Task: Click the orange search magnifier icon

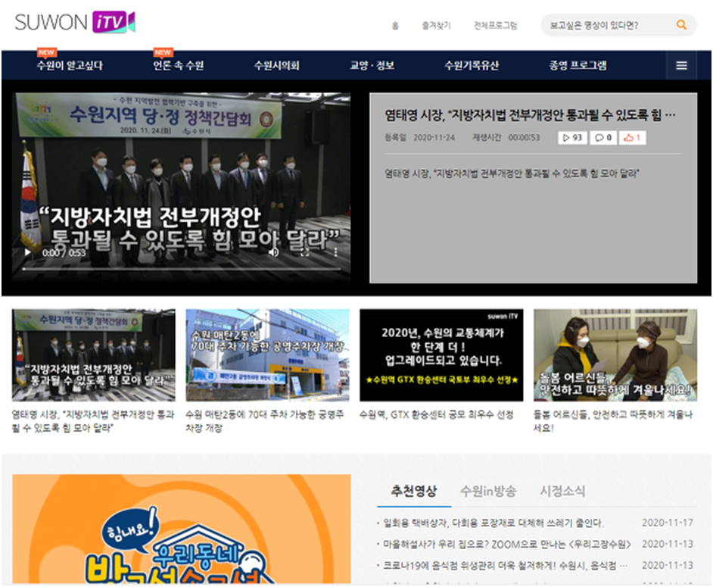Action: click(681, 24)
